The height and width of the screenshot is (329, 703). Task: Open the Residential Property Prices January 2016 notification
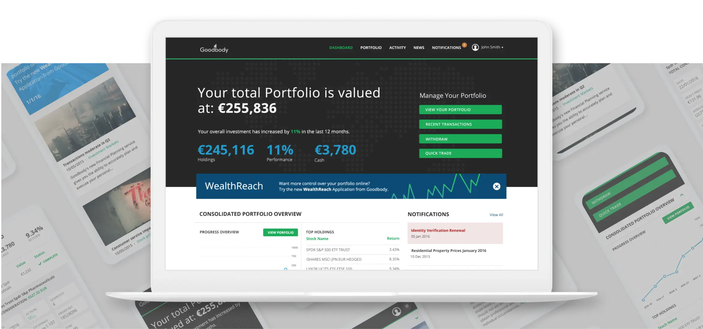point(448,251)
